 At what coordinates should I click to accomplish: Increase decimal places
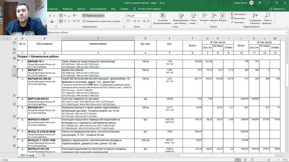click(144, 21)
